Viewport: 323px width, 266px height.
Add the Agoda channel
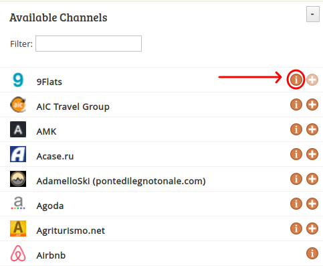click(312, 204)
